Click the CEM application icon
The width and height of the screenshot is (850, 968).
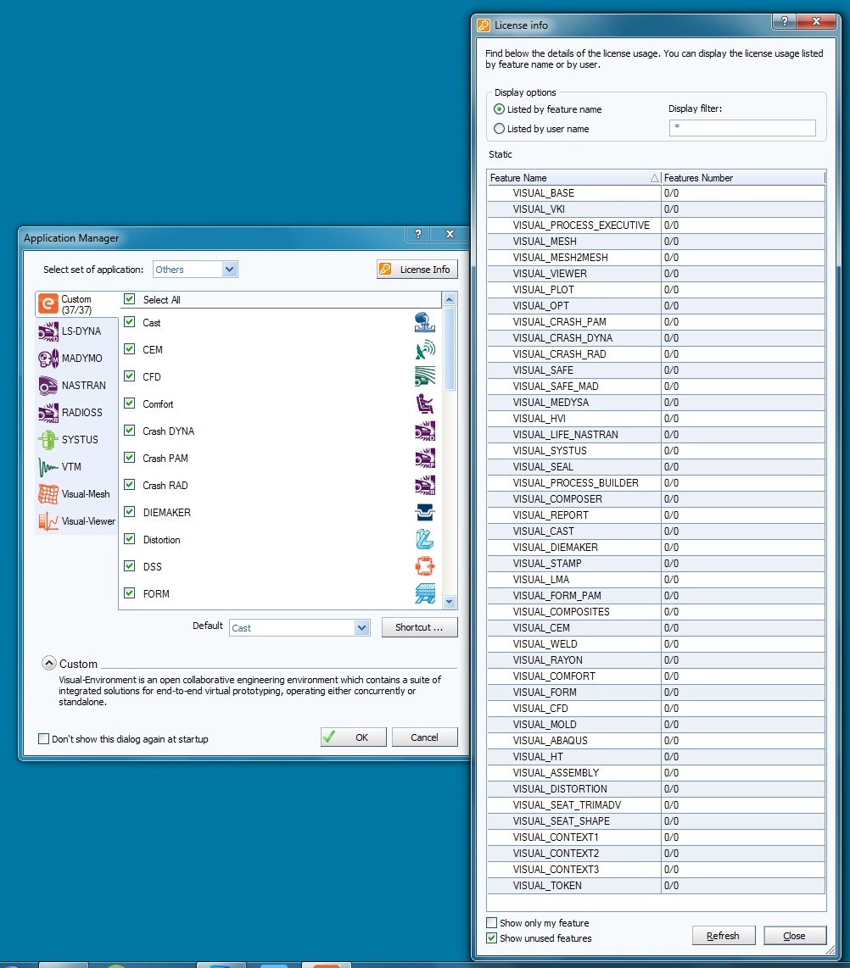425,349
